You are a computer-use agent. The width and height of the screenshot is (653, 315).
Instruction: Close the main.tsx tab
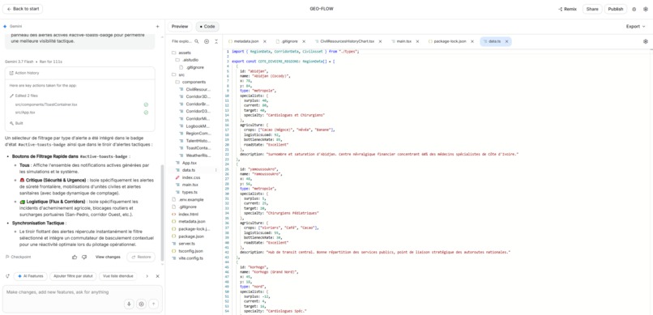point(417,41)
